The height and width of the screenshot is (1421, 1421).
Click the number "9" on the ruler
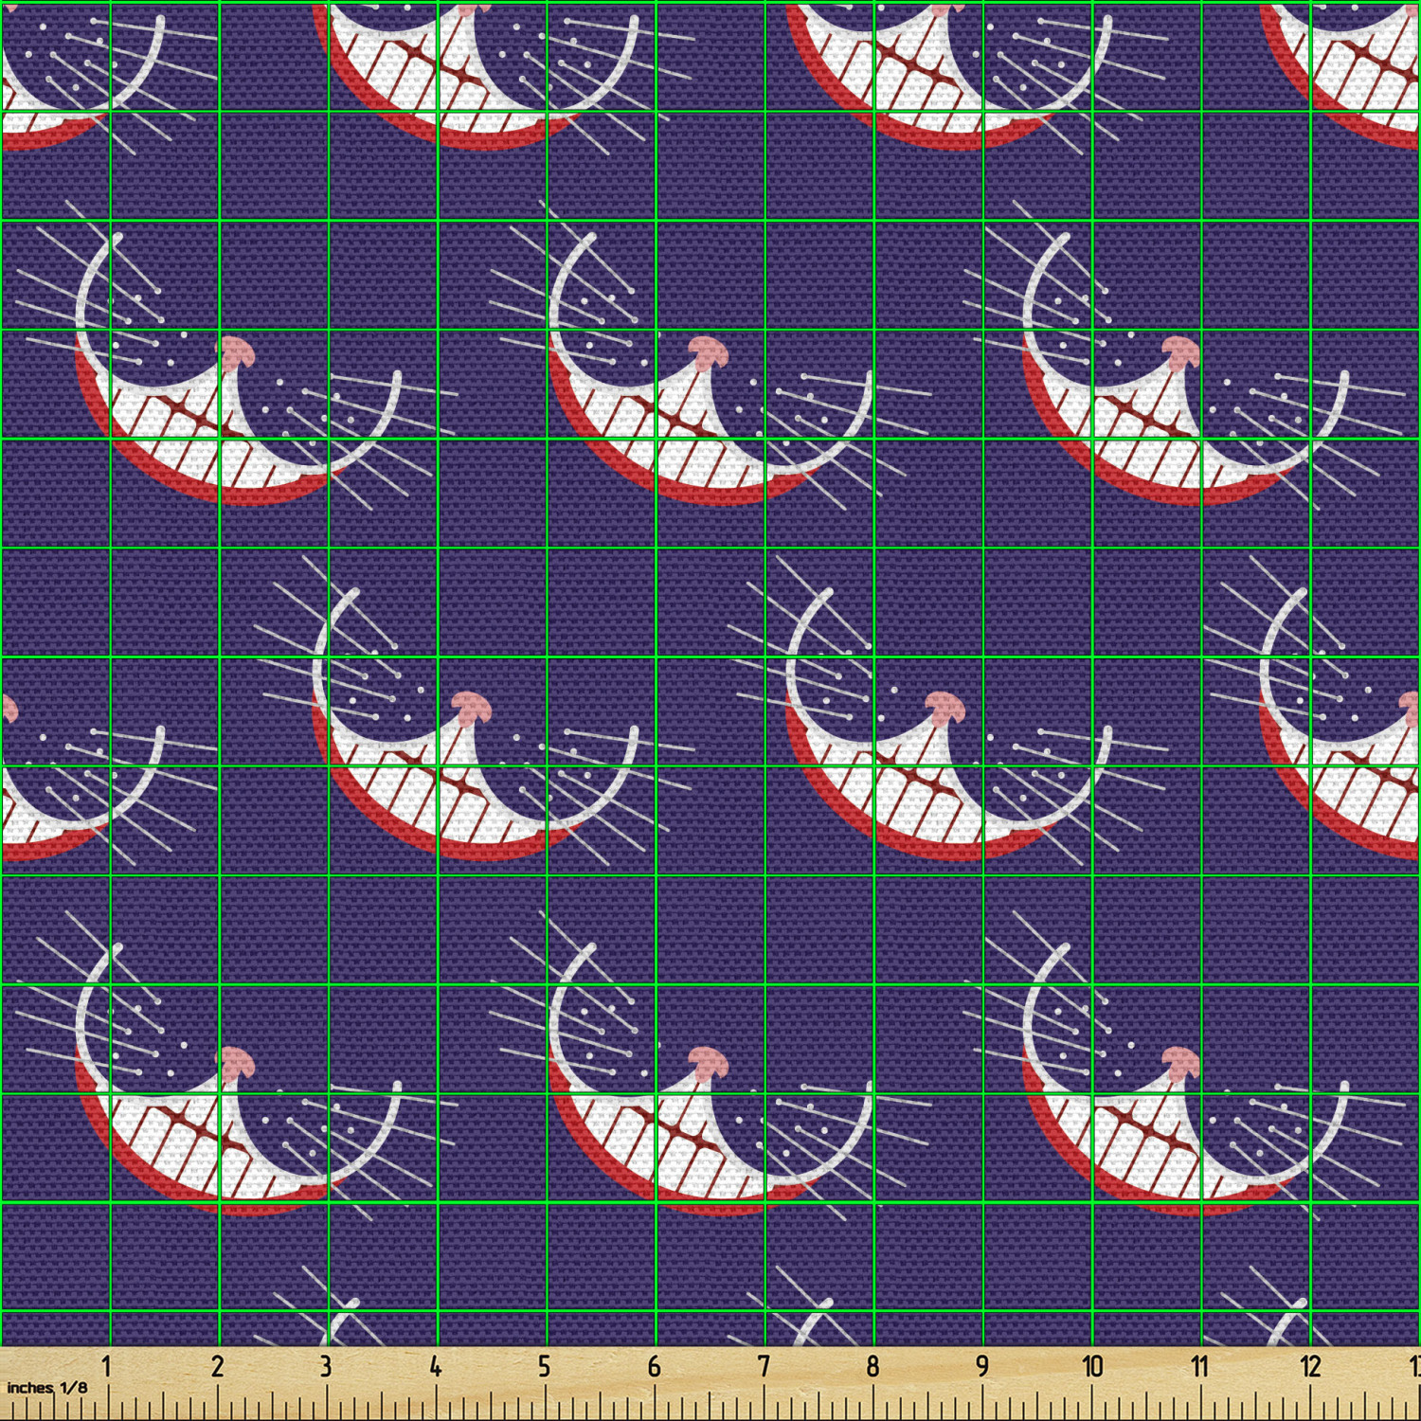point(982,1366)
